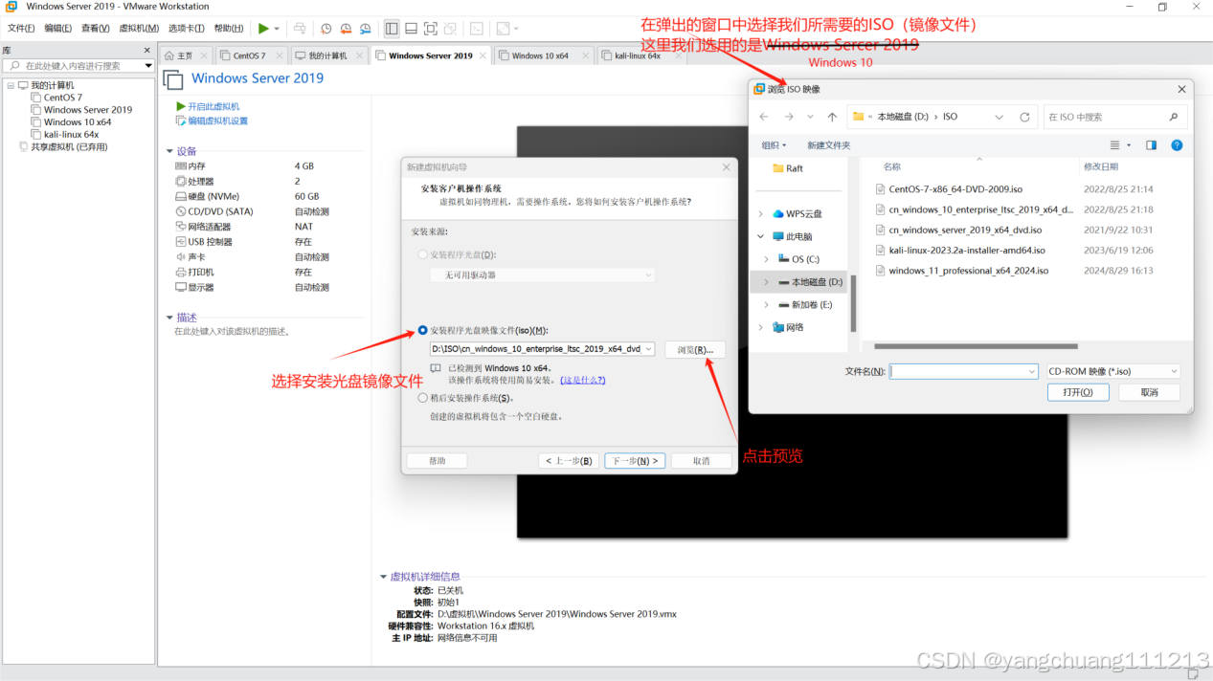Open the CD-ROM 映像 (*.iso) file type dropdown
This screenshot has height=681, width=1213.
click(1112, 371)
